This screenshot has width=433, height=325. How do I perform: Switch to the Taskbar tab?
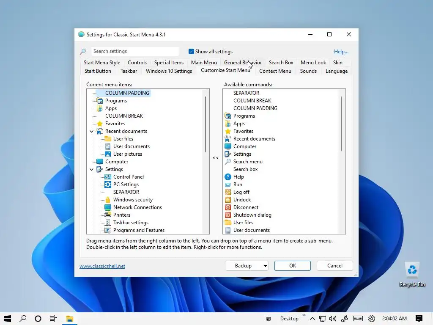tap(129, 71)
